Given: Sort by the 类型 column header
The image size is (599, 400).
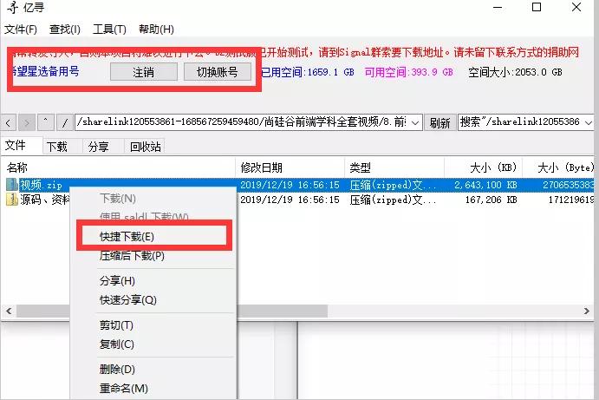Looking at the screenshot, I should [394, 167].
